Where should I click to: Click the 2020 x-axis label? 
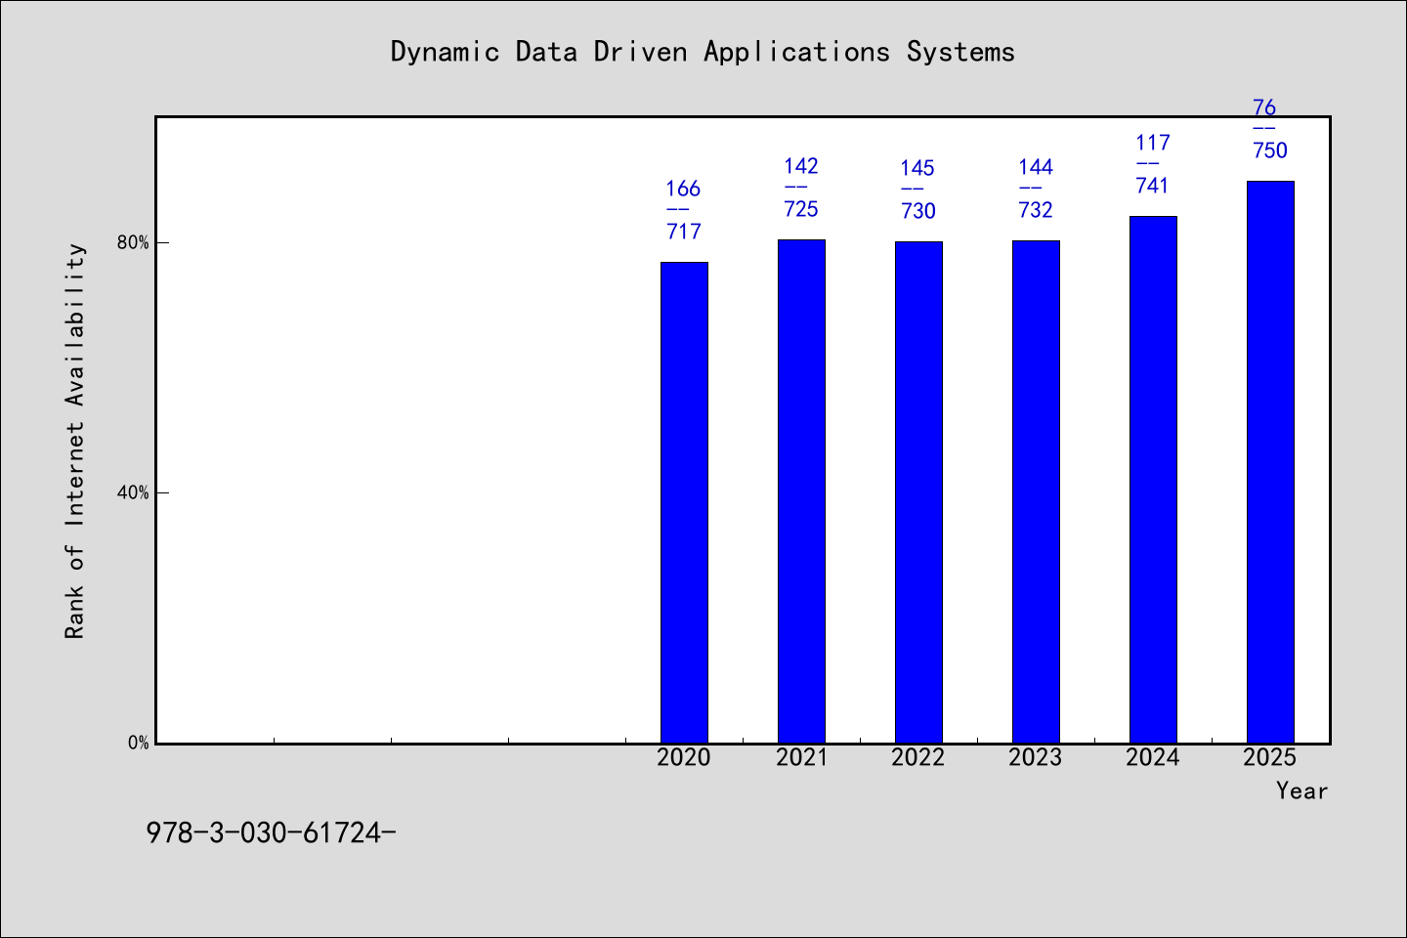pos(684,757)
